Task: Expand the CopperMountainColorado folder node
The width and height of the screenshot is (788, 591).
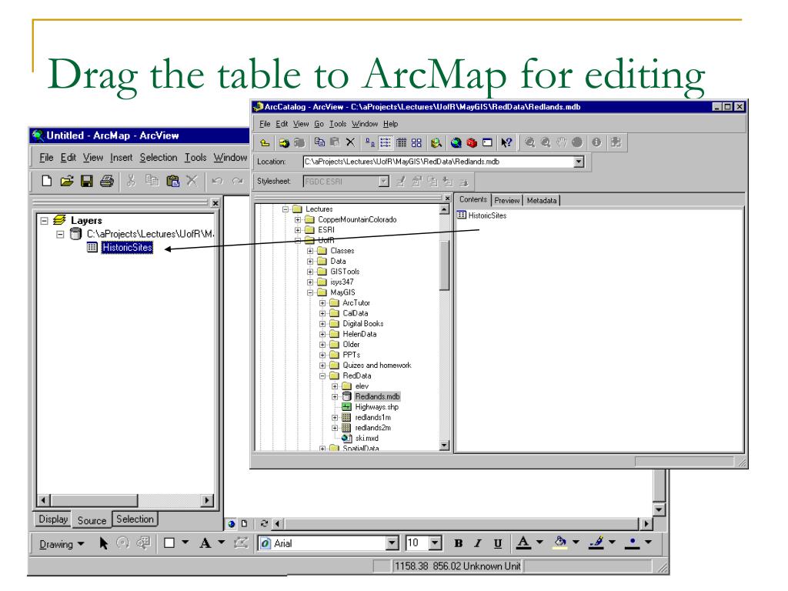Action: pos(298,219)
